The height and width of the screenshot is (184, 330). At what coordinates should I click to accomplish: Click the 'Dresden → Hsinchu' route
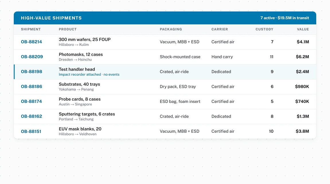coord(75,60)
